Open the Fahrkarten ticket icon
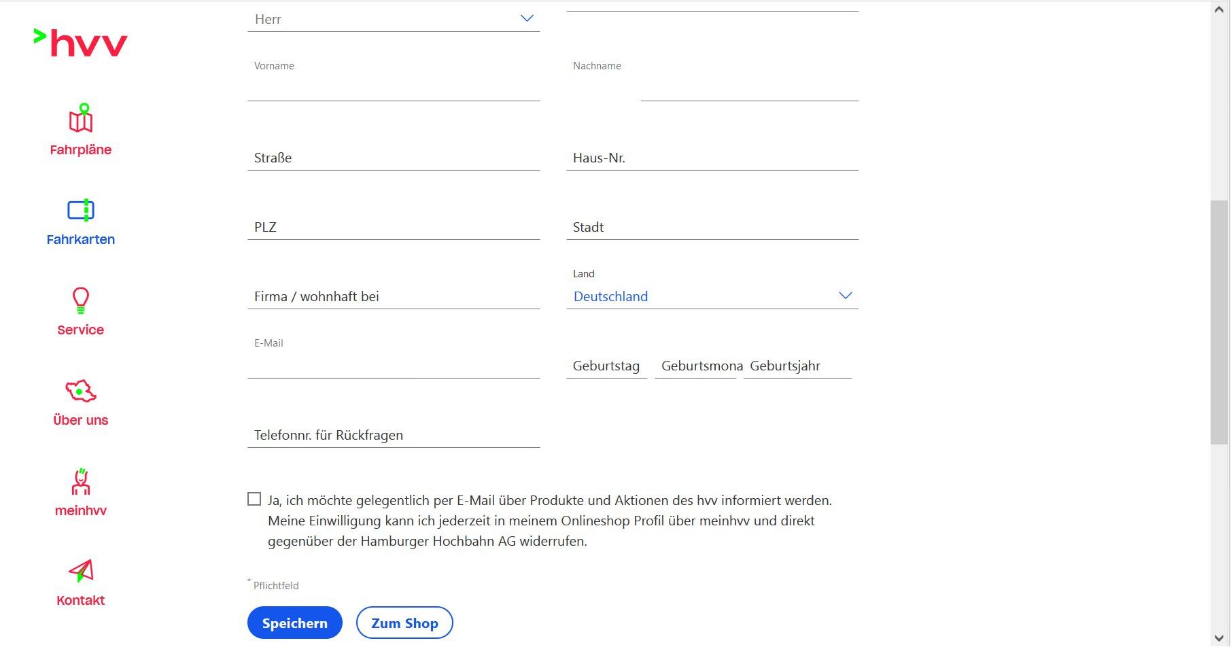1231x647 pixels. [81, 210]
